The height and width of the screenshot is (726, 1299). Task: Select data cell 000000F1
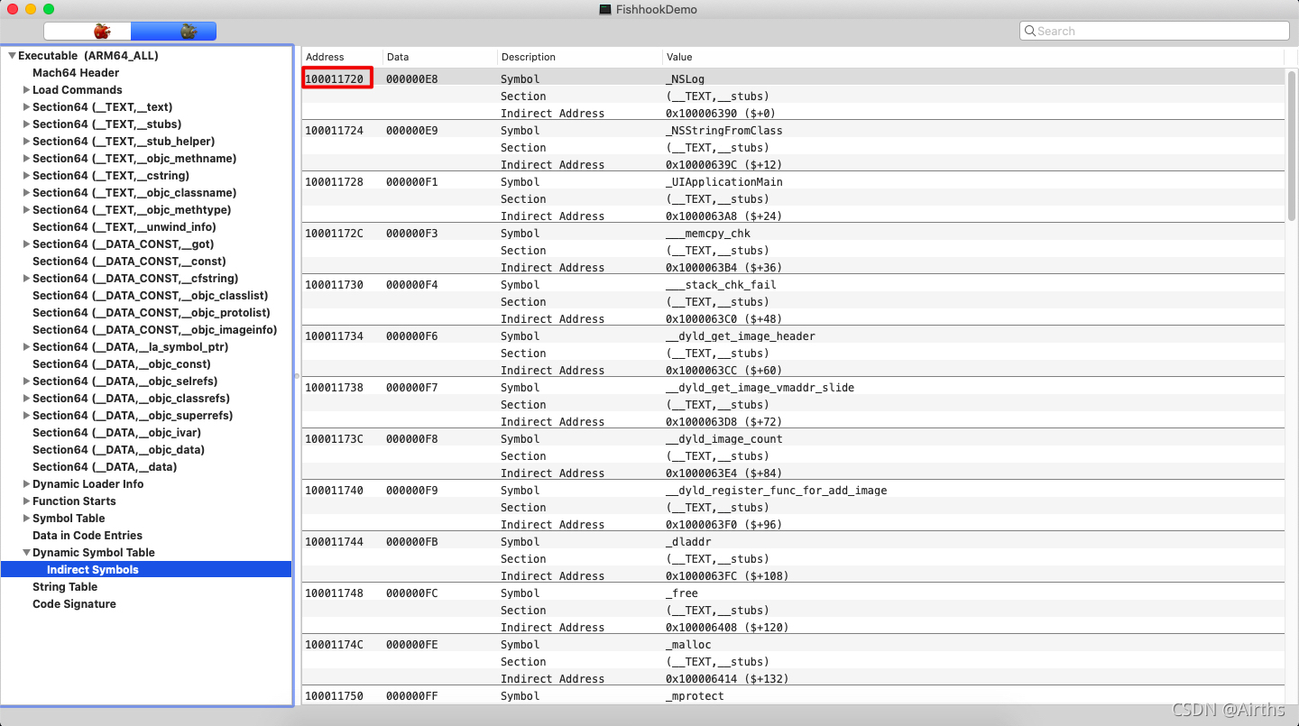click(x=411, y=182)
